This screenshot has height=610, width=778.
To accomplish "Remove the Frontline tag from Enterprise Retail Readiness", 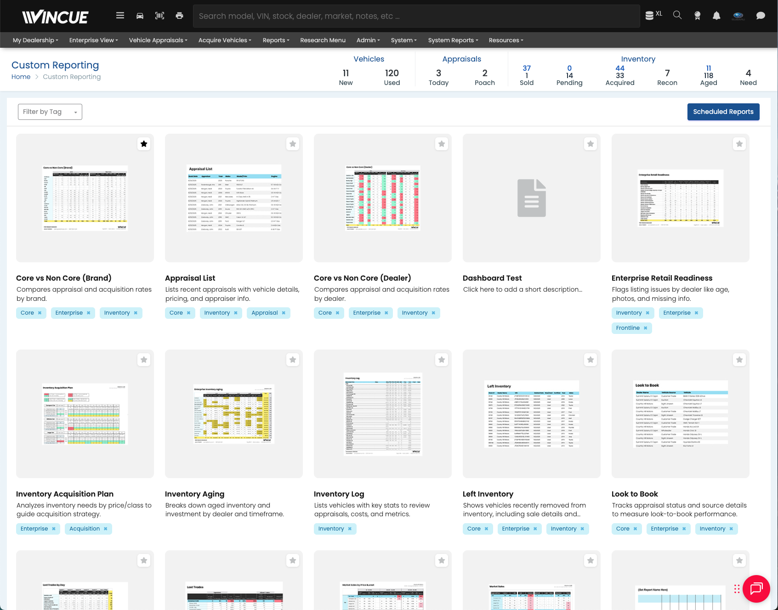I will click(x=645, y=328).
